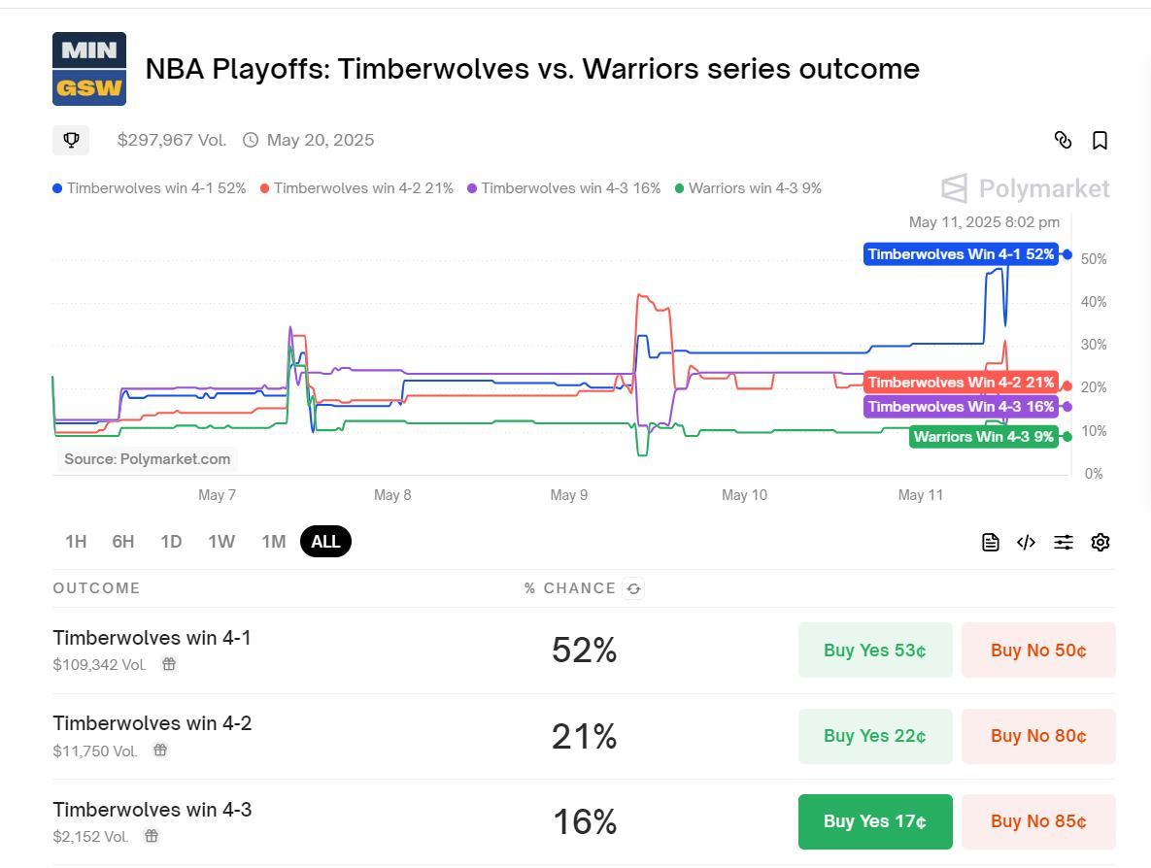Screen dimensions: 1151x868
Task: Select the 1H time range
Action: click(76, 542)
